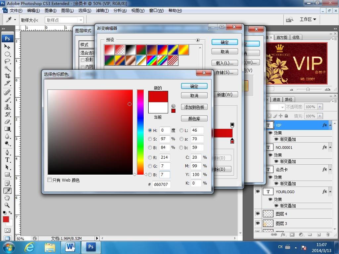
Task: Open the 窗口(W) menu
Action: [x=156, y=11]
